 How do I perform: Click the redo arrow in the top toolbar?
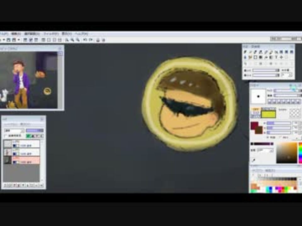pyautogui.click(x=91, y=40)
